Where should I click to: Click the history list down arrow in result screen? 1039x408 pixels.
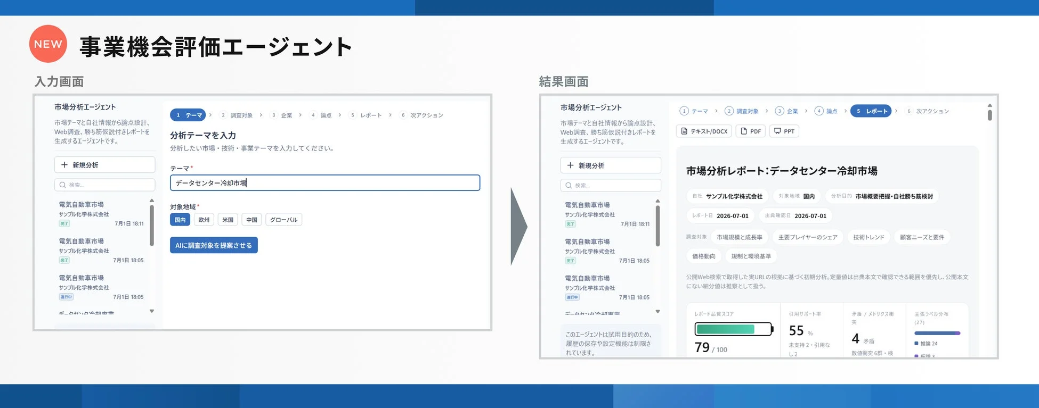click(x=658, y=312)
